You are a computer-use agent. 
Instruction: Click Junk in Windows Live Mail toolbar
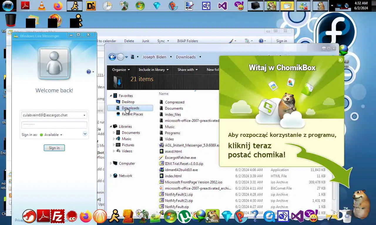pyautogui.click(x=146, y=41)
